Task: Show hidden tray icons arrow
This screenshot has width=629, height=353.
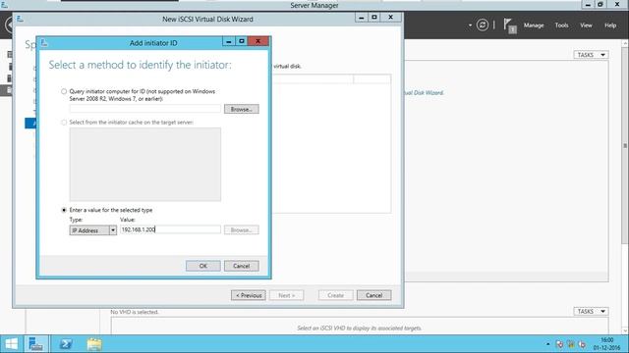Action: (547, 344)
